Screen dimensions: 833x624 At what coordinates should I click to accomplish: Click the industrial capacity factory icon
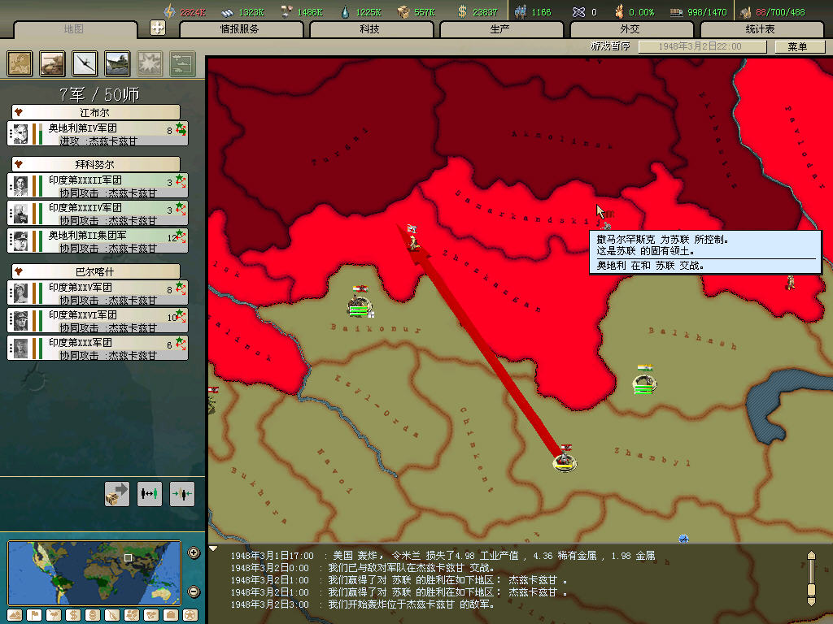click(745, 12)
